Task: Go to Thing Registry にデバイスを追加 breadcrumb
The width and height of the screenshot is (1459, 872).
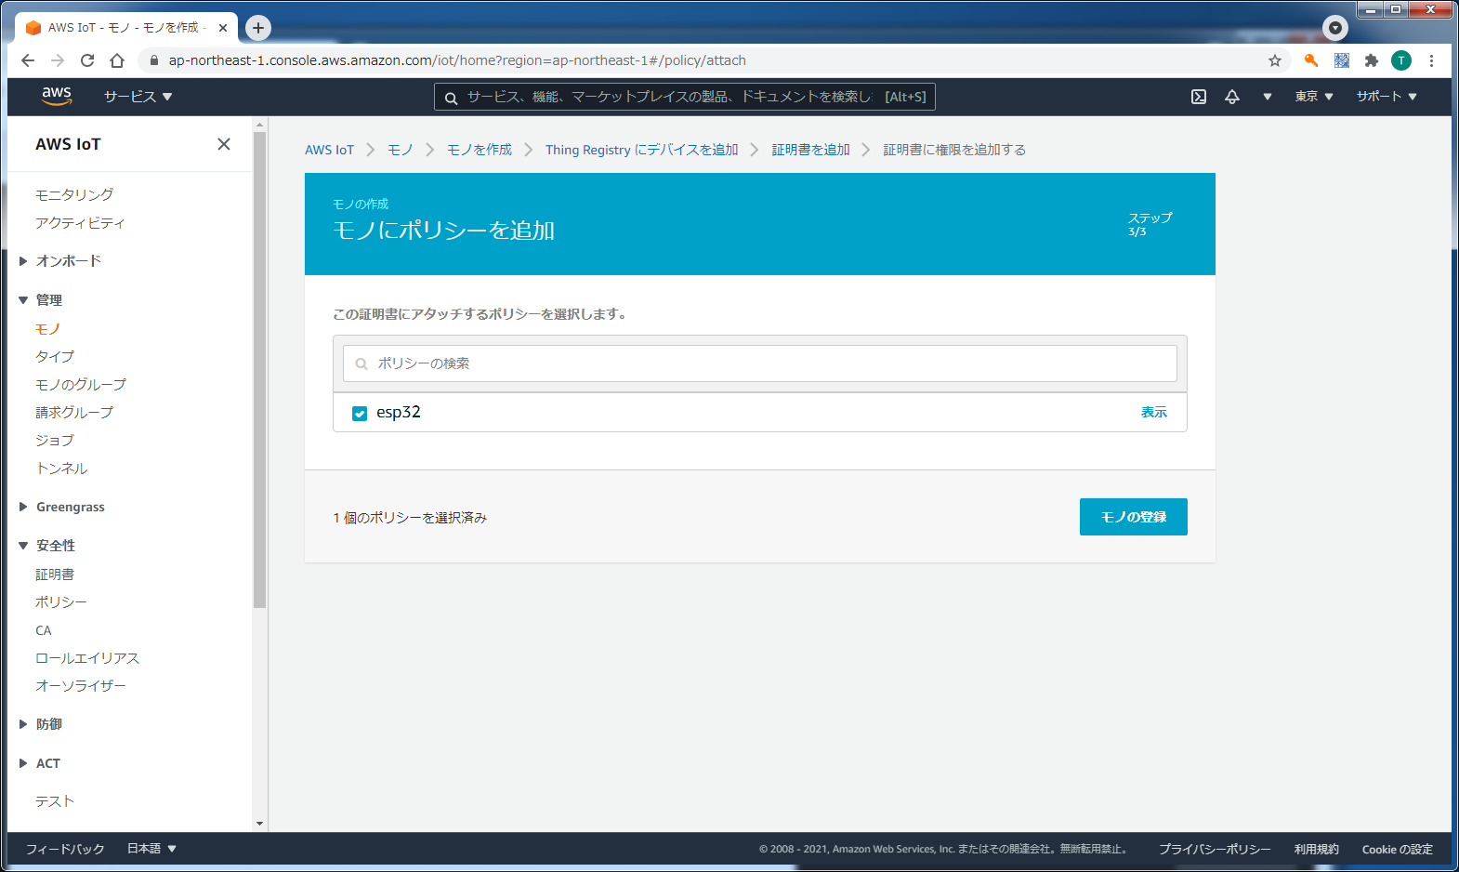Action: (642, 150)
